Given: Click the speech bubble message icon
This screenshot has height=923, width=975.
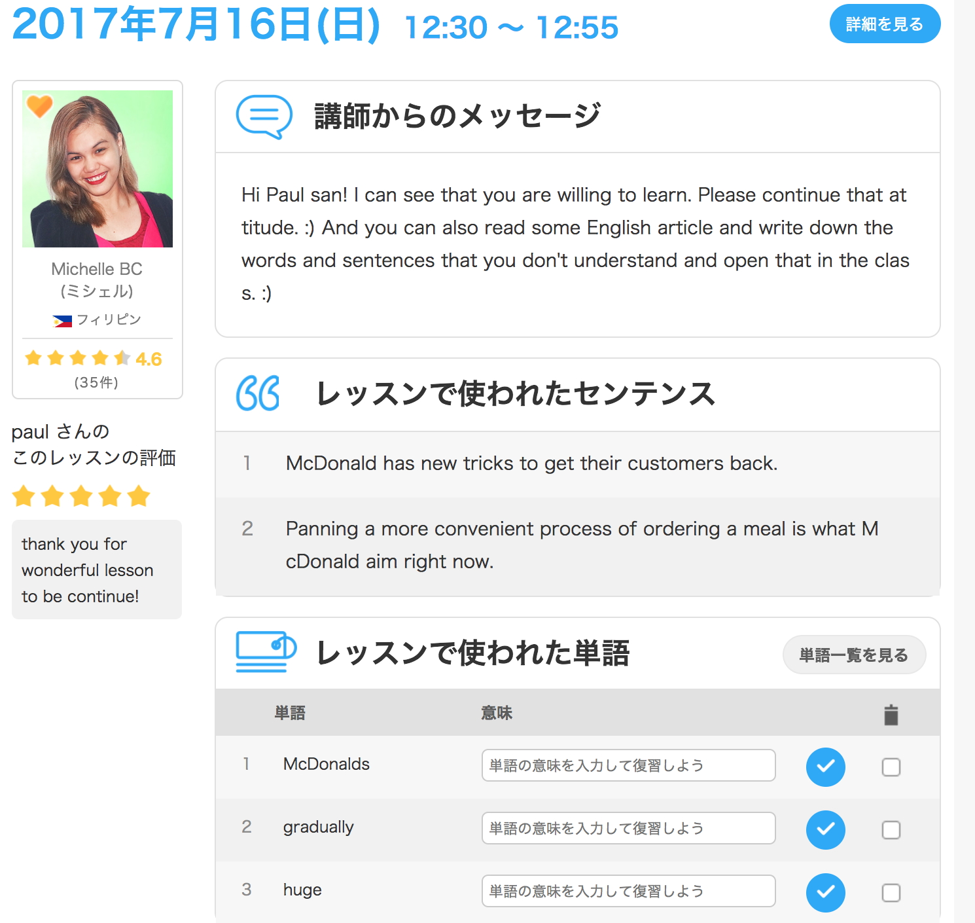Looking at the screenshot, I should click(x=264, y=117).
